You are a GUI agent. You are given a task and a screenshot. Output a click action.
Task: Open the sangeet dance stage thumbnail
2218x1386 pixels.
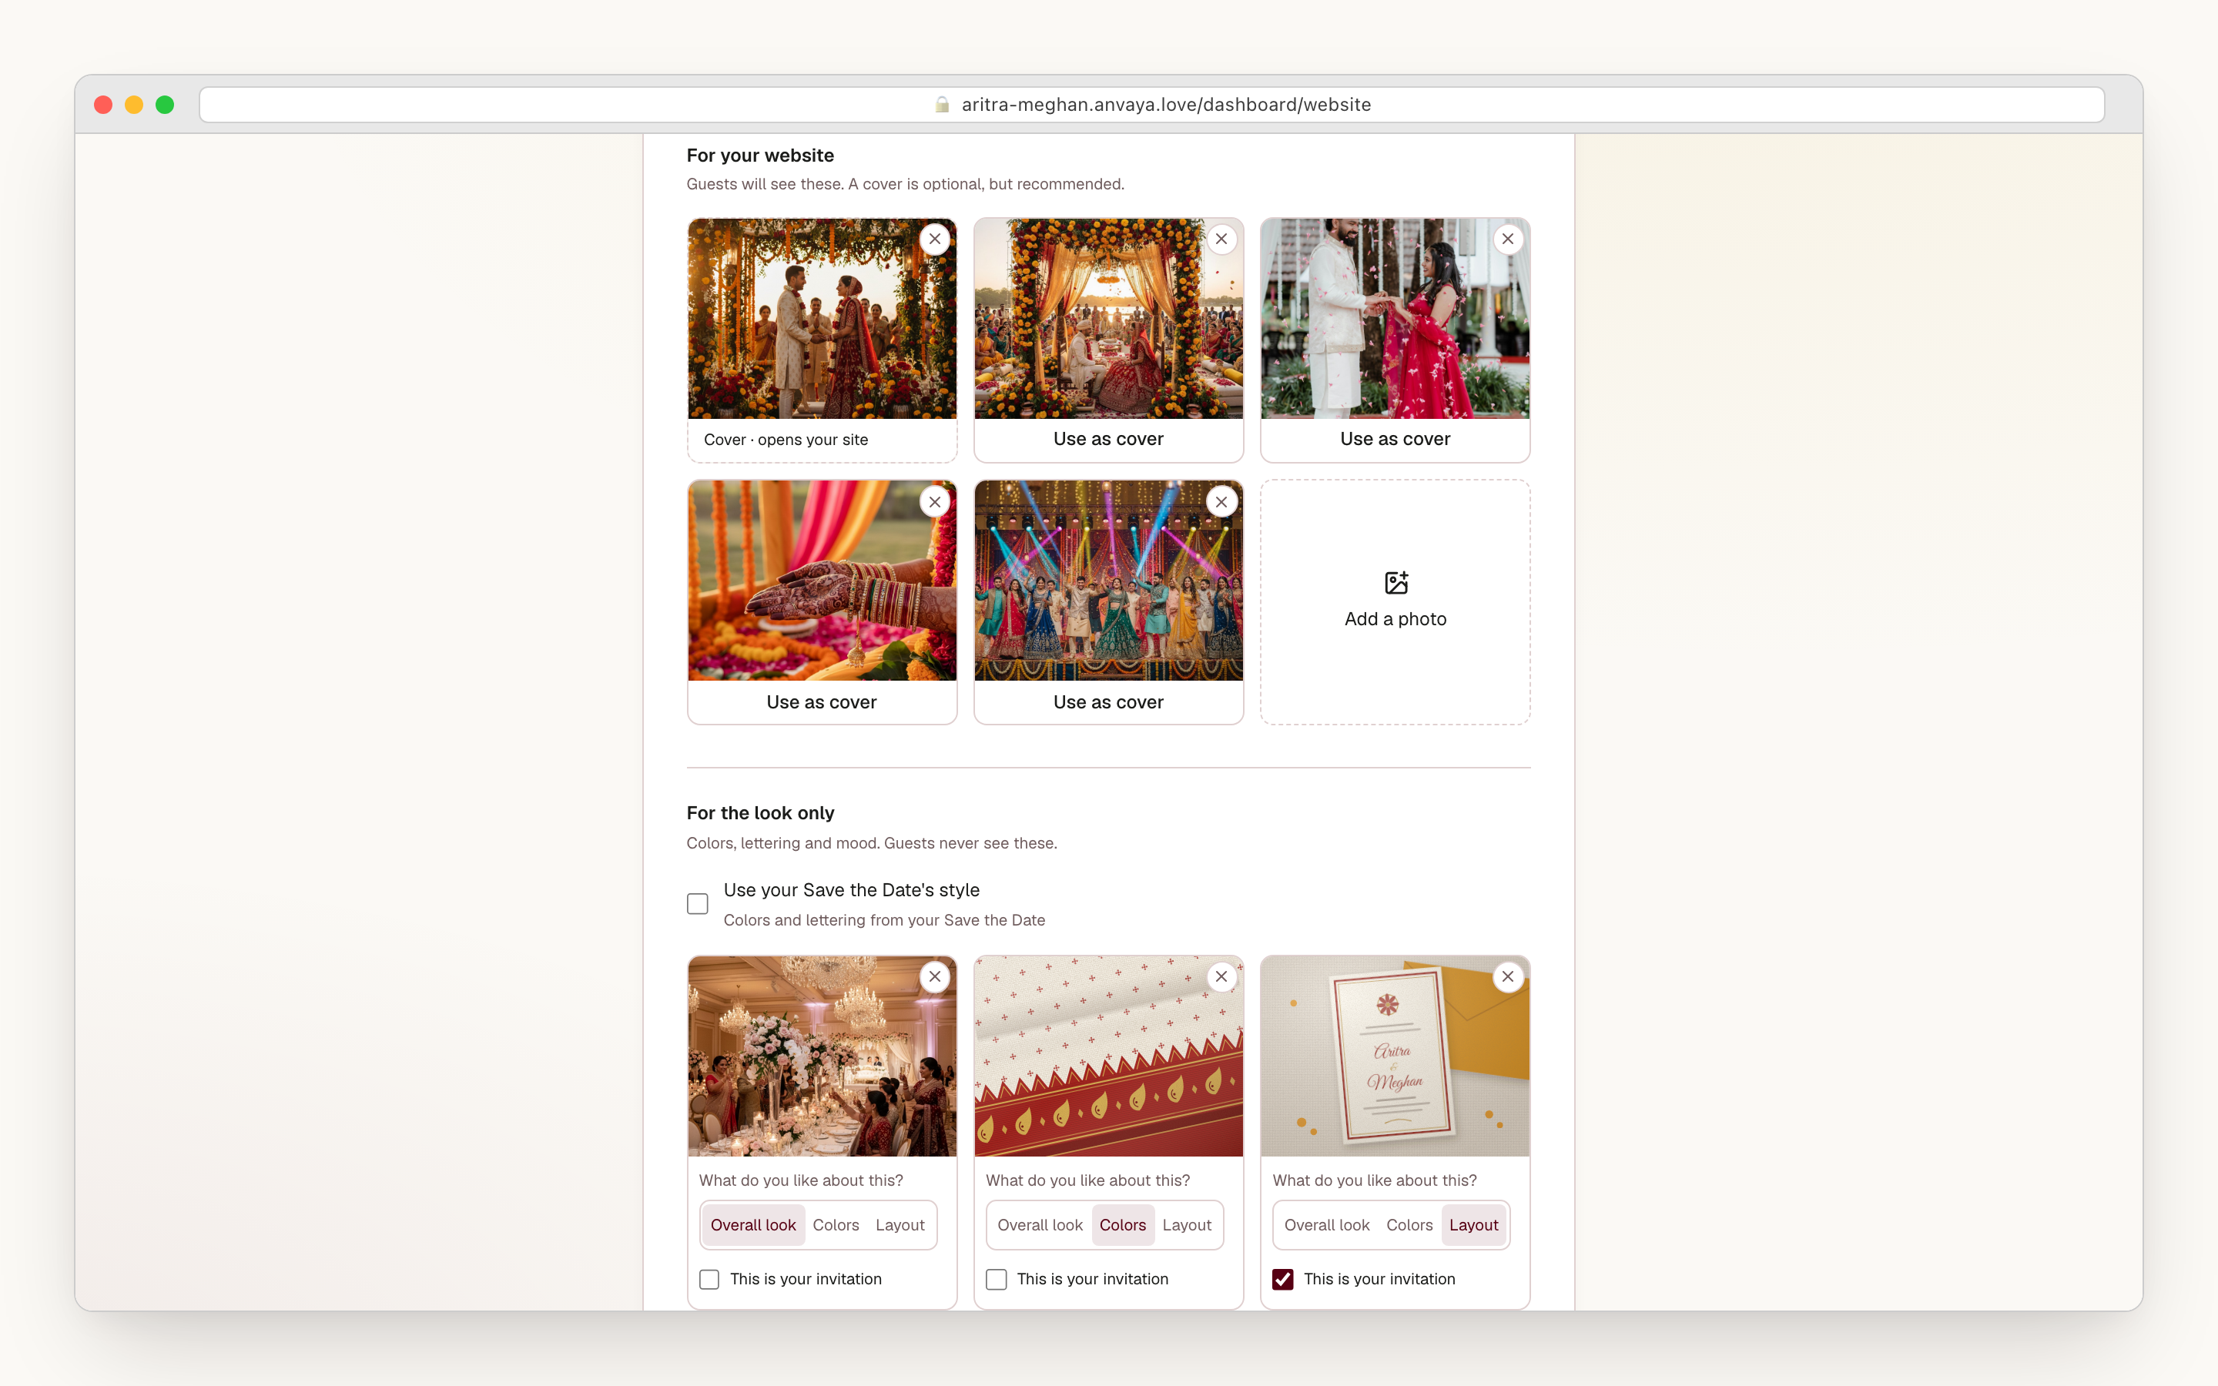click(x=1108, y=581)
